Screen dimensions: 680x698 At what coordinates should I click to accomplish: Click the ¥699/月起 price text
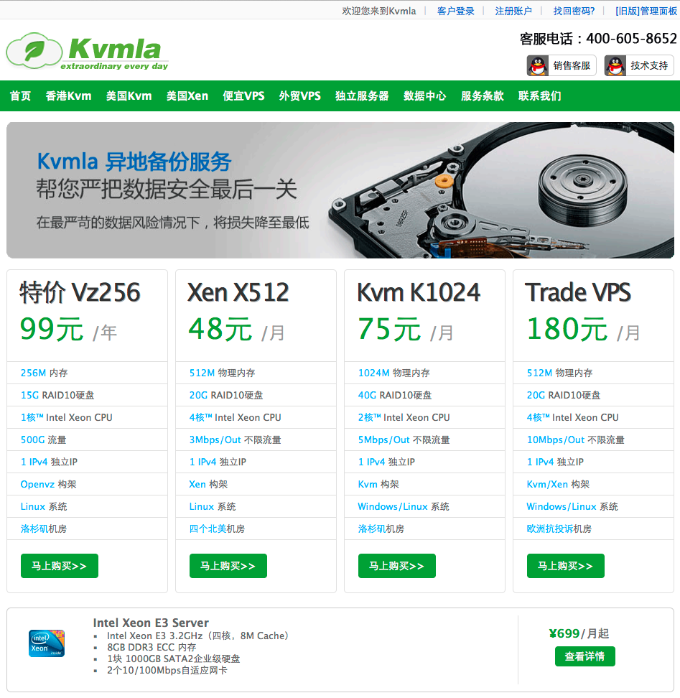pyautogui.click(x=579, y=633)
